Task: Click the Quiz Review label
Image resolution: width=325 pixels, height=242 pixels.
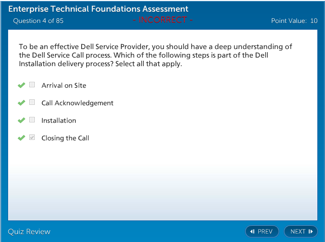Action: (x=29, y=232)
